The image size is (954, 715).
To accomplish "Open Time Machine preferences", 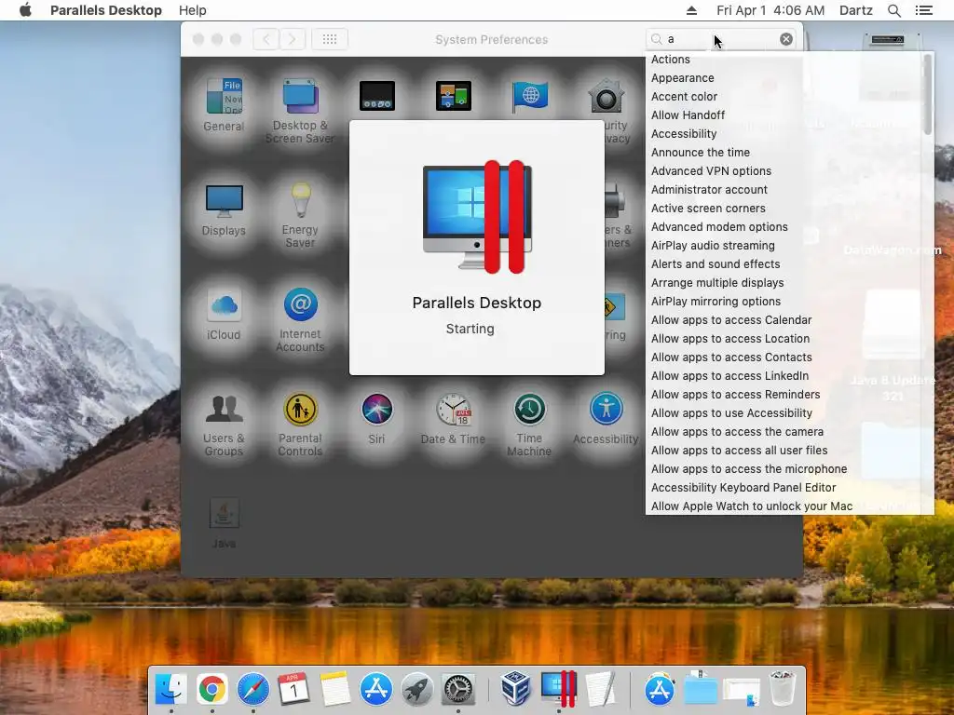I will pyautogui.click(x=529, y=424).
